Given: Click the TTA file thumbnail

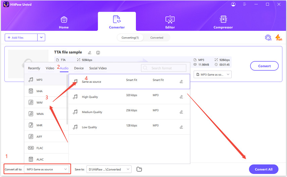Looking at the screenshot, I should (x=28, y=64).
